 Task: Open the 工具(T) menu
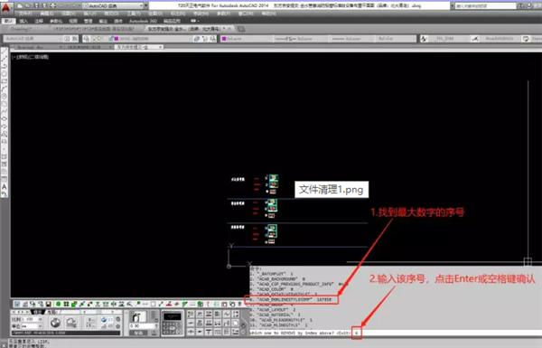(134, 14)
